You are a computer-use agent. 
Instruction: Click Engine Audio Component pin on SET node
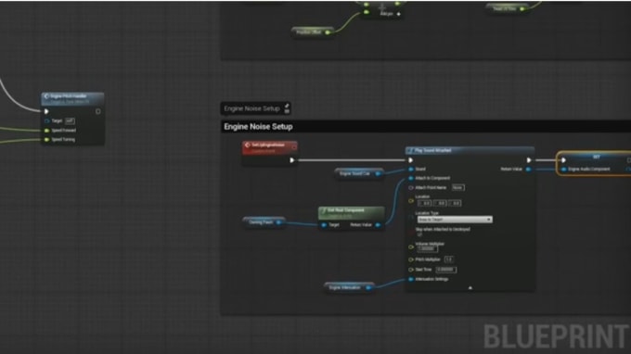point(563,170)
